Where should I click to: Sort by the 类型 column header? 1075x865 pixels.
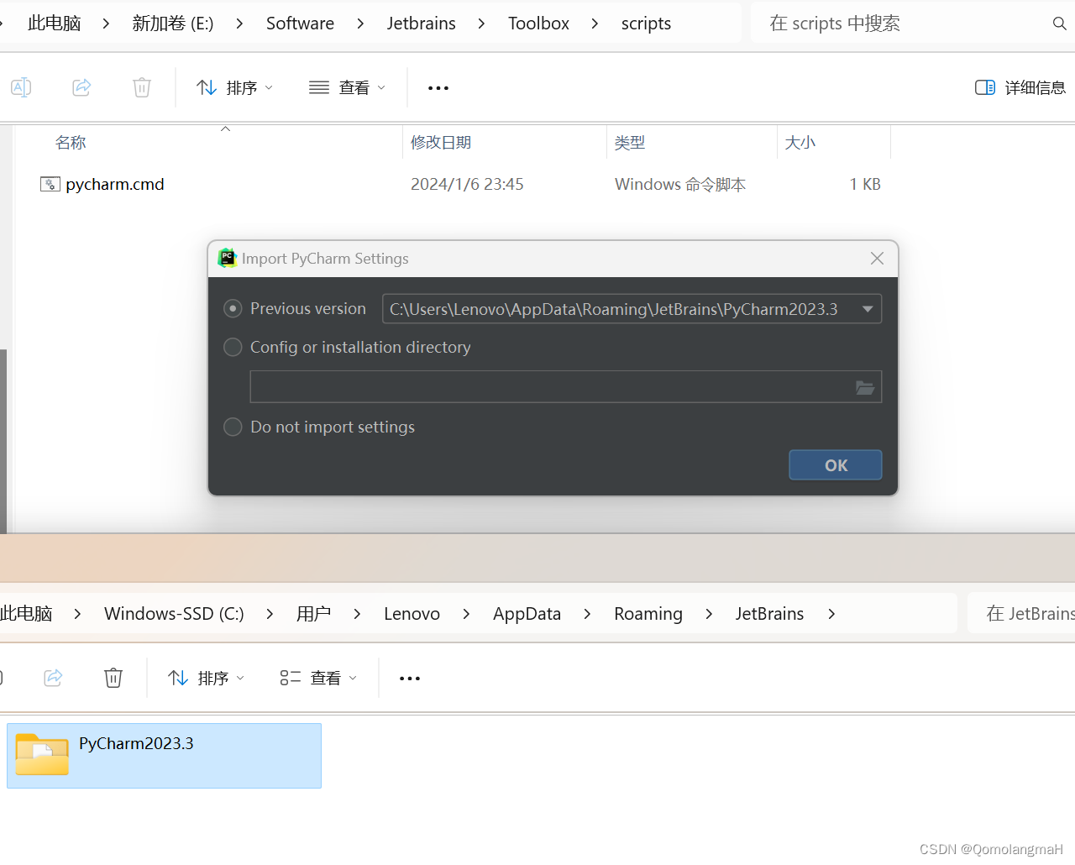click(x=630, y=143)
